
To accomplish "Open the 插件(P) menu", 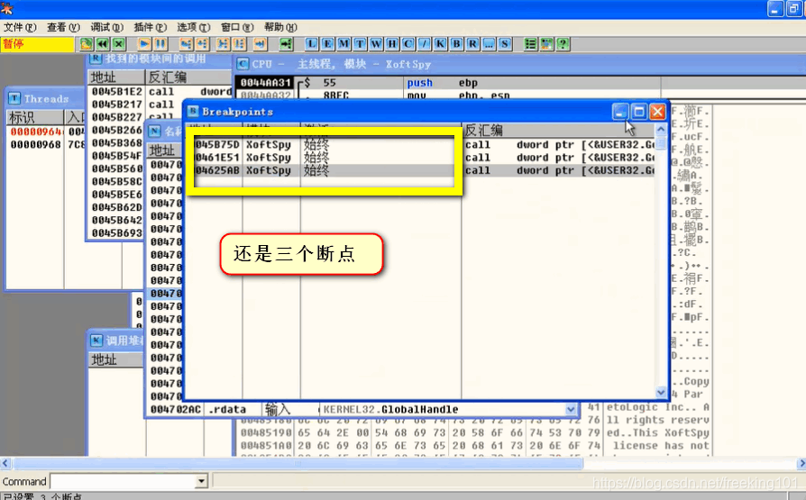I will [x=150, y=27].
